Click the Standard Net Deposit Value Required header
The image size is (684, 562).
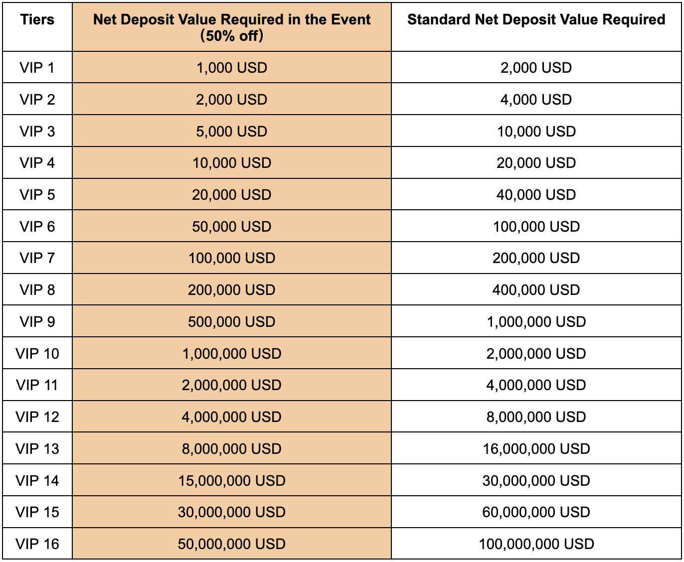pyautogui.click(x=536, y=20)
